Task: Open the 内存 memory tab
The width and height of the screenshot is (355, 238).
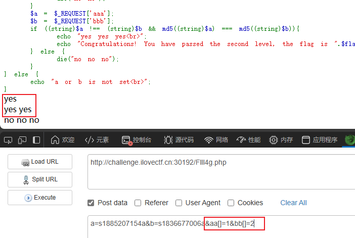Action: click(281, 140)
